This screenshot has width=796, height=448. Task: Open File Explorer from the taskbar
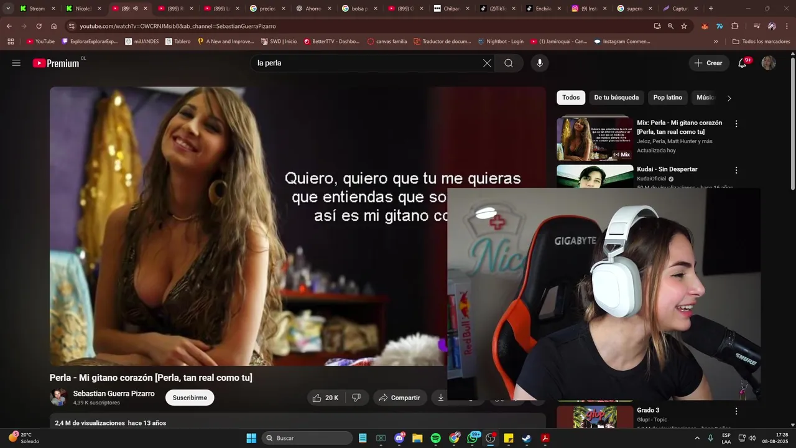pyautogui.click(x=417, y=438)
